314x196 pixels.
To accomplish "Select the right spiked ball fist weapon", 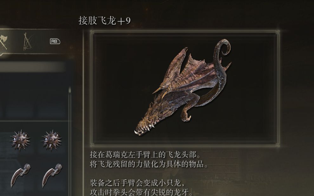I will [51, 140].
